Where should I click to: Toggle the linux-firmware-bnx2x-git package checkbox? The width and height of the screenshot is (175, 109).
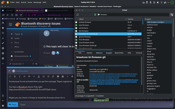pyautogui.click(x=76, y=46)
